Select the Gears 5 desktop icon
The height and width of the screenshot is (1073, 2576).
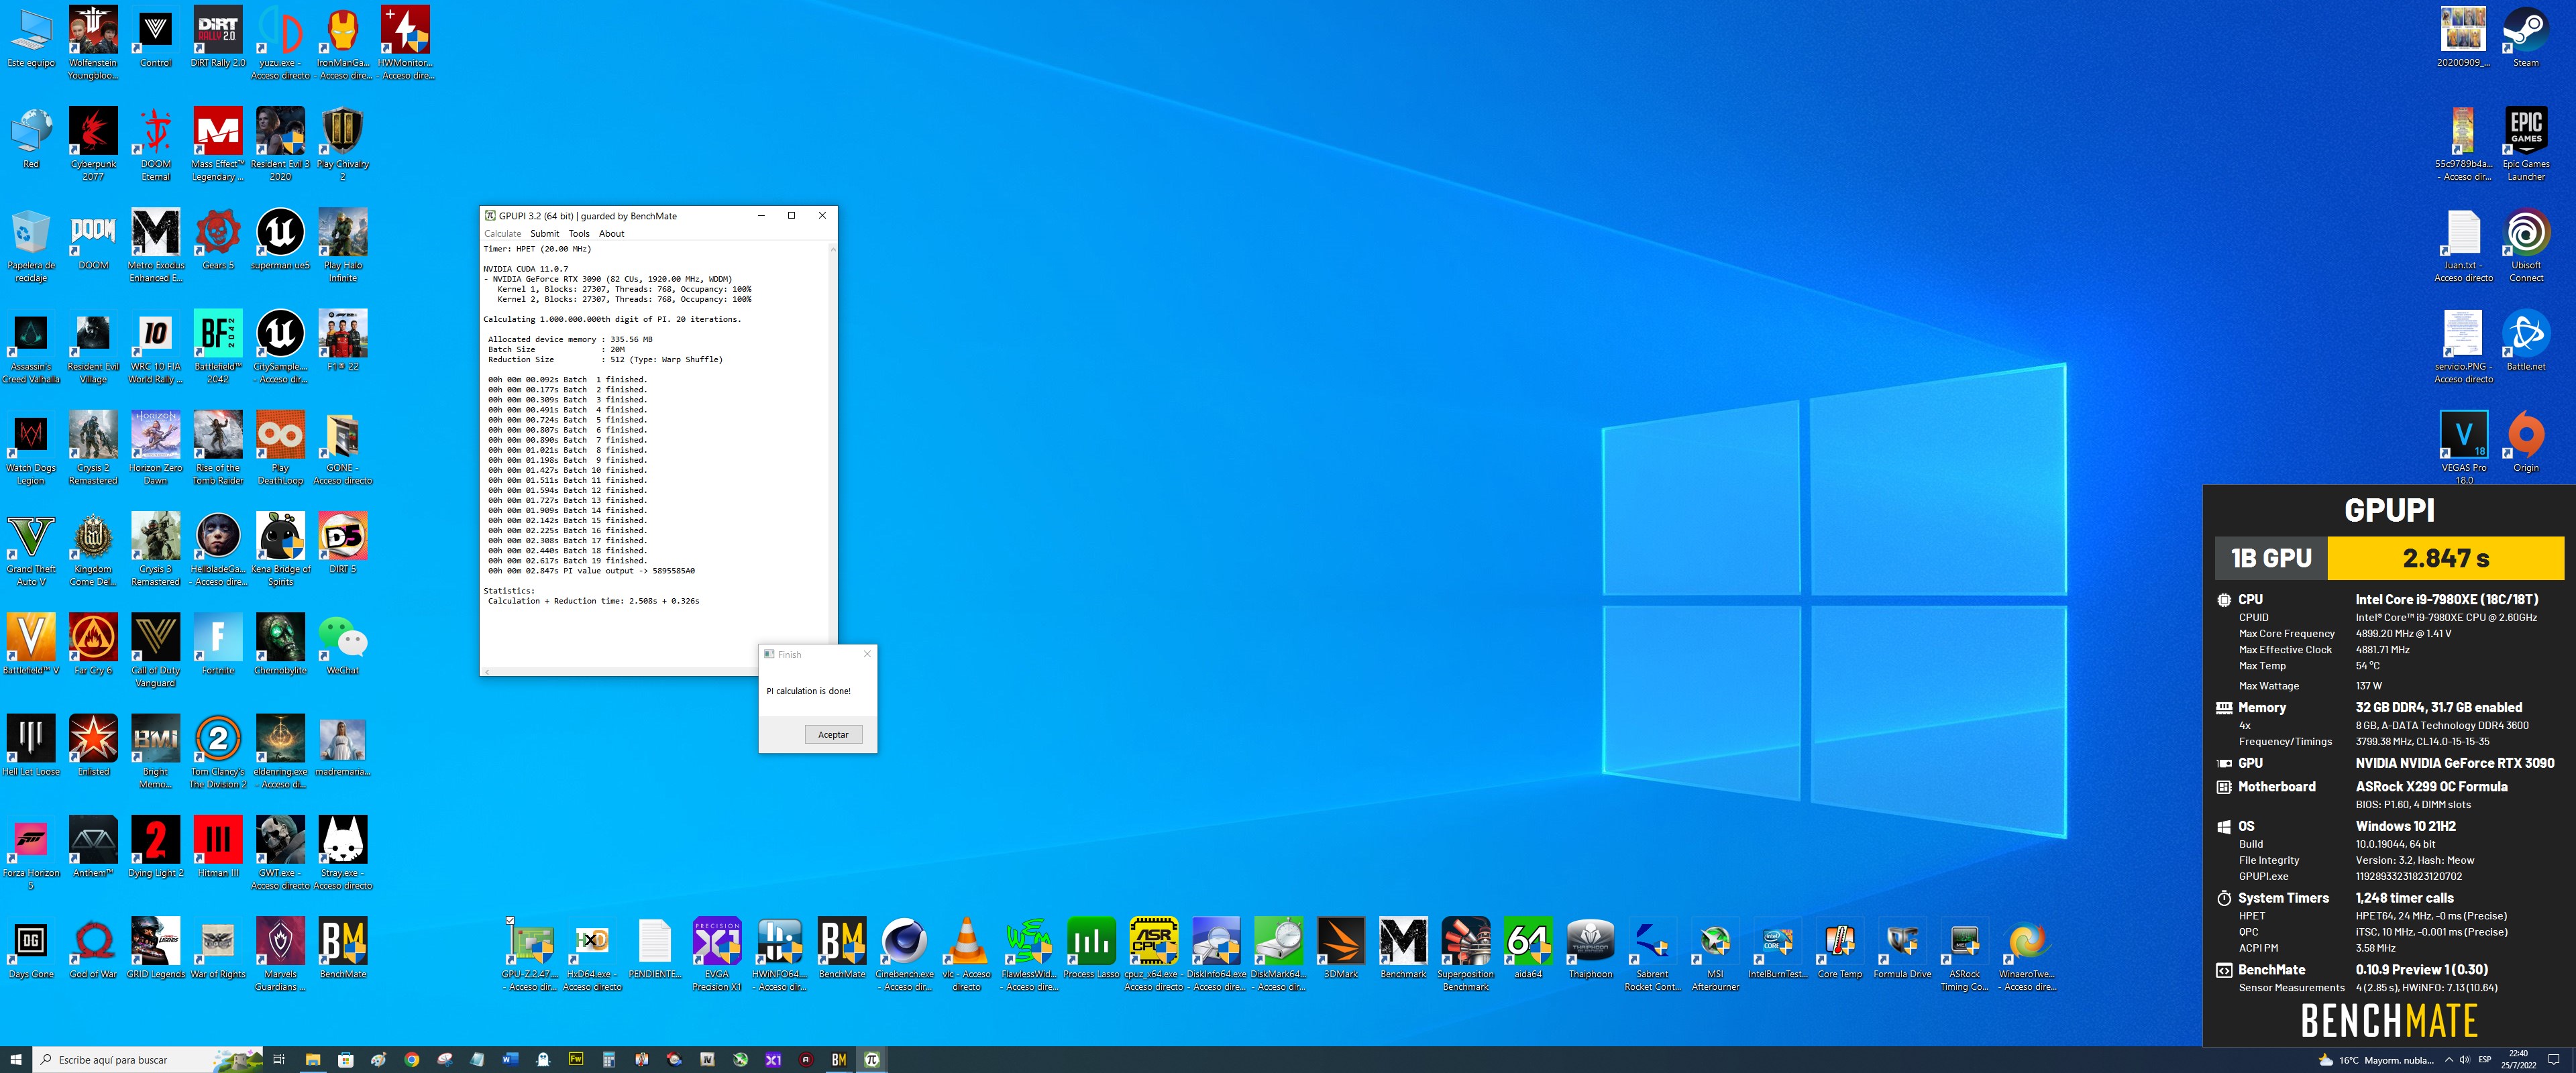pos(218,240)
